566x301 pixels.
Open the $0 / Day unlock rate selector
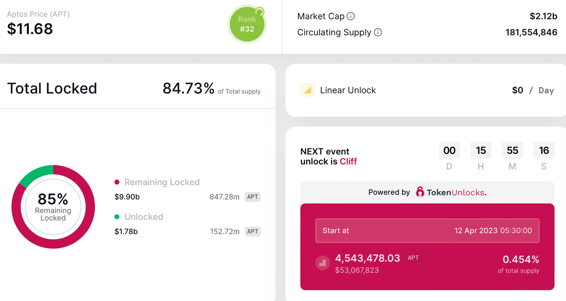point(533,90)
